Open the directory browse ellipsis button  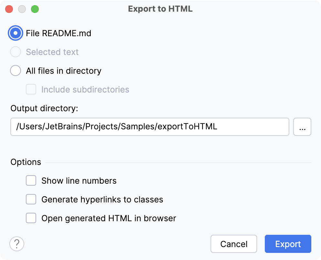click(x=302, y=127)
